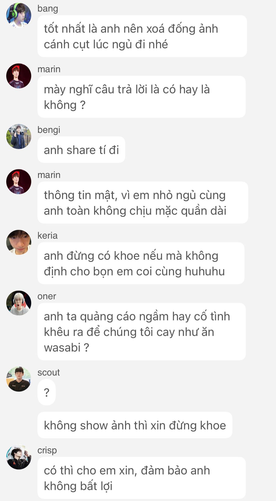Click the username label 'keria'
This screenshot has width=276, height=501.
(47, 235)
